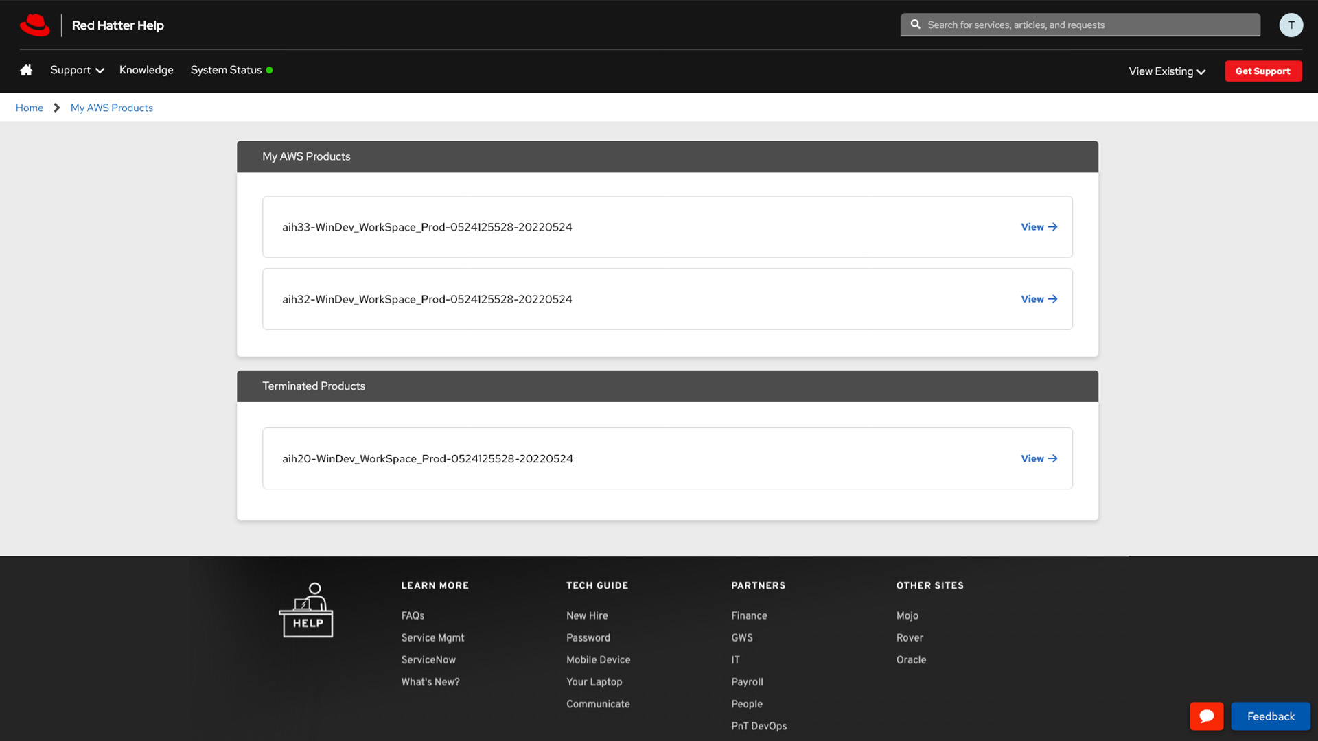Focus the services and articles search field
The image size is (1318, 741).
click(x=1080, y=25)
